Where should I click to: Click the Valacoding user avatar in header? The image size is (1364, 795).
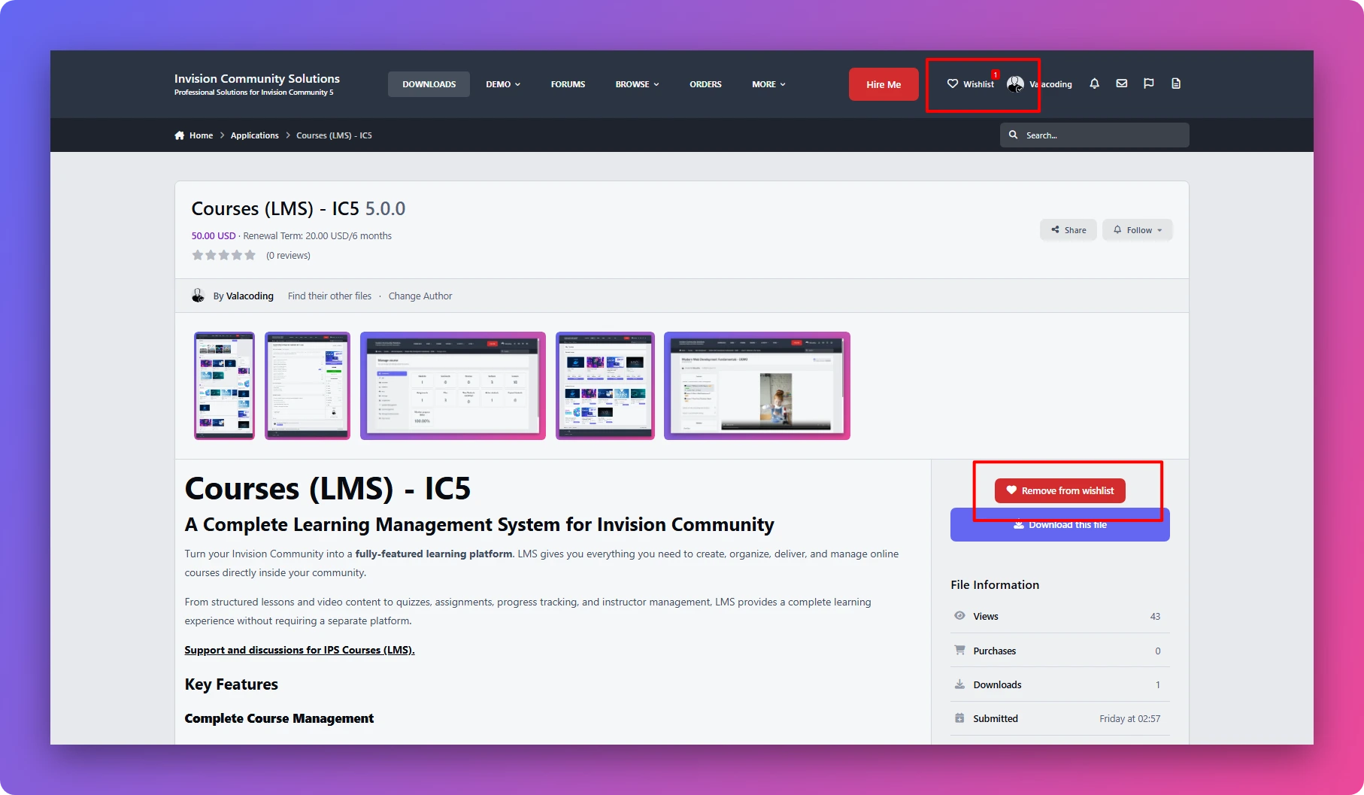click(1015, 84)
